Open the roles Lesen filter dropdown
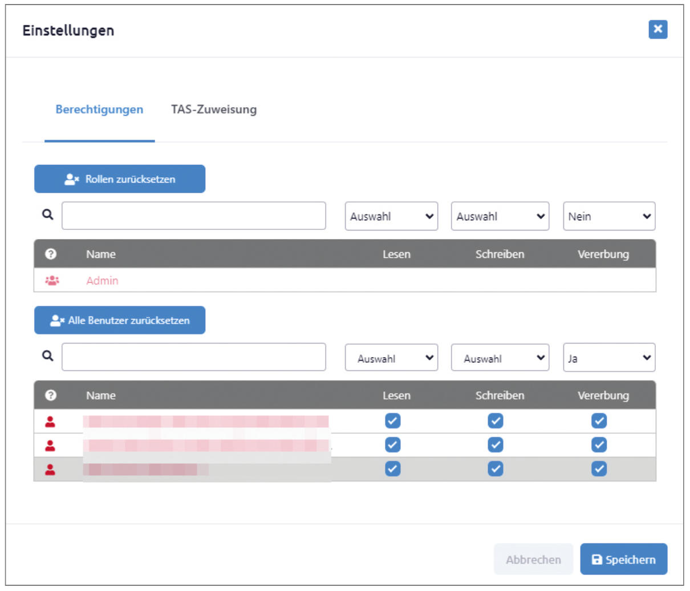The image size is (690, 591). coord(391,216)
